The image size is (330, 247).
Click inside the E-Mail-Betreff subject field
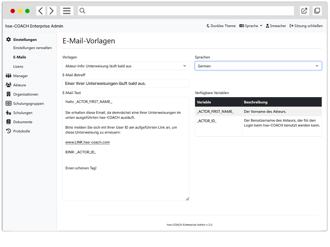pyautogui.click(x=126, y=83)
